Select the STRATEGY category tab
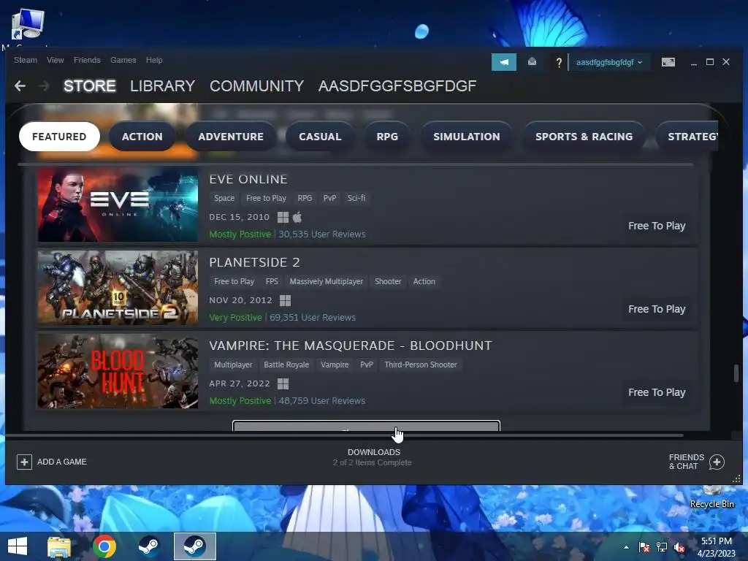 pyautogui.click(x=687, y=137)
